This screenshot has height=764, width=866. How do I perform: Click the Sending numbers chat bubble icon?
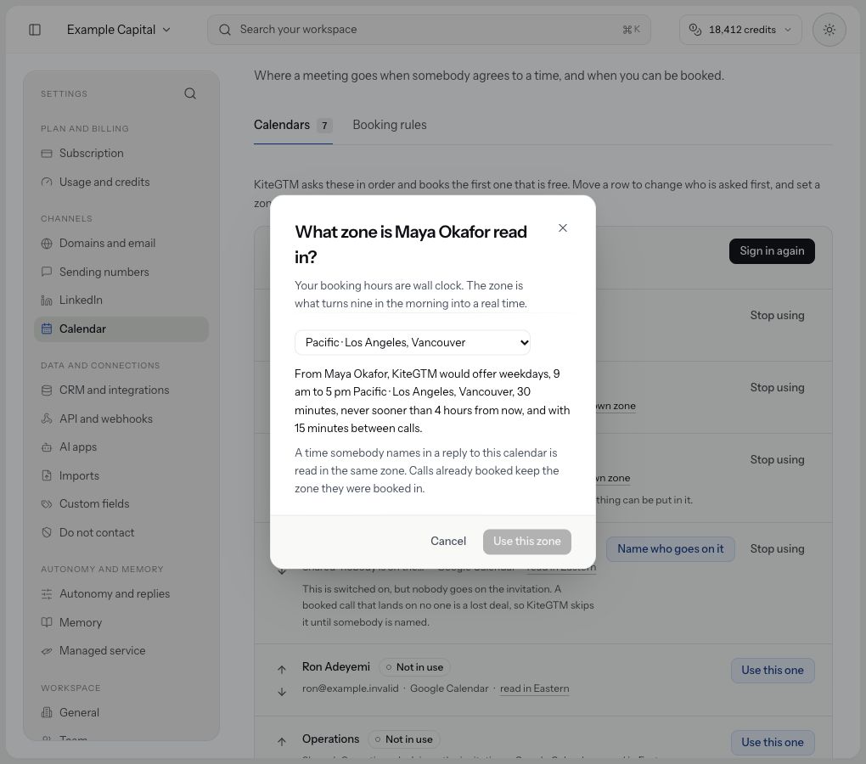tap(47, 272)
